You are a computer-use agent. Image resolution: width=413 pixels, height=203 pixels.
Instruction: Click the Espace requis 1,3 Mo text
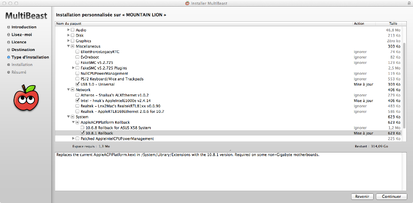pos(91,146)
